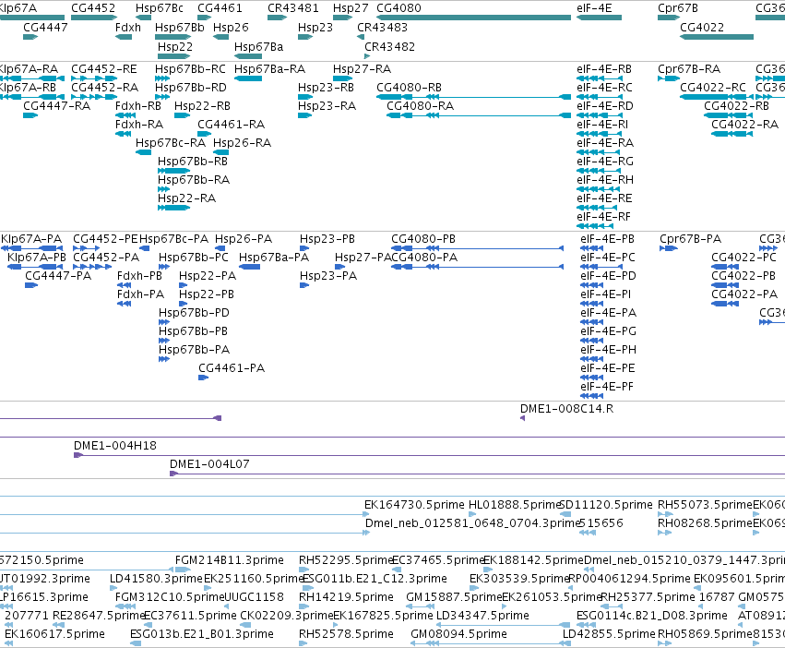This screenshot has height=648, width=785.
Task: Select the CR43483 gene label
Action: coord(382,27)
